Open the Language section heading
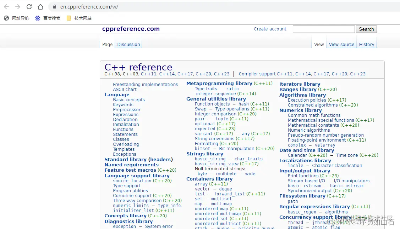Screen dimensions: 400x229 pyautogui.click(x=117, y=95)
